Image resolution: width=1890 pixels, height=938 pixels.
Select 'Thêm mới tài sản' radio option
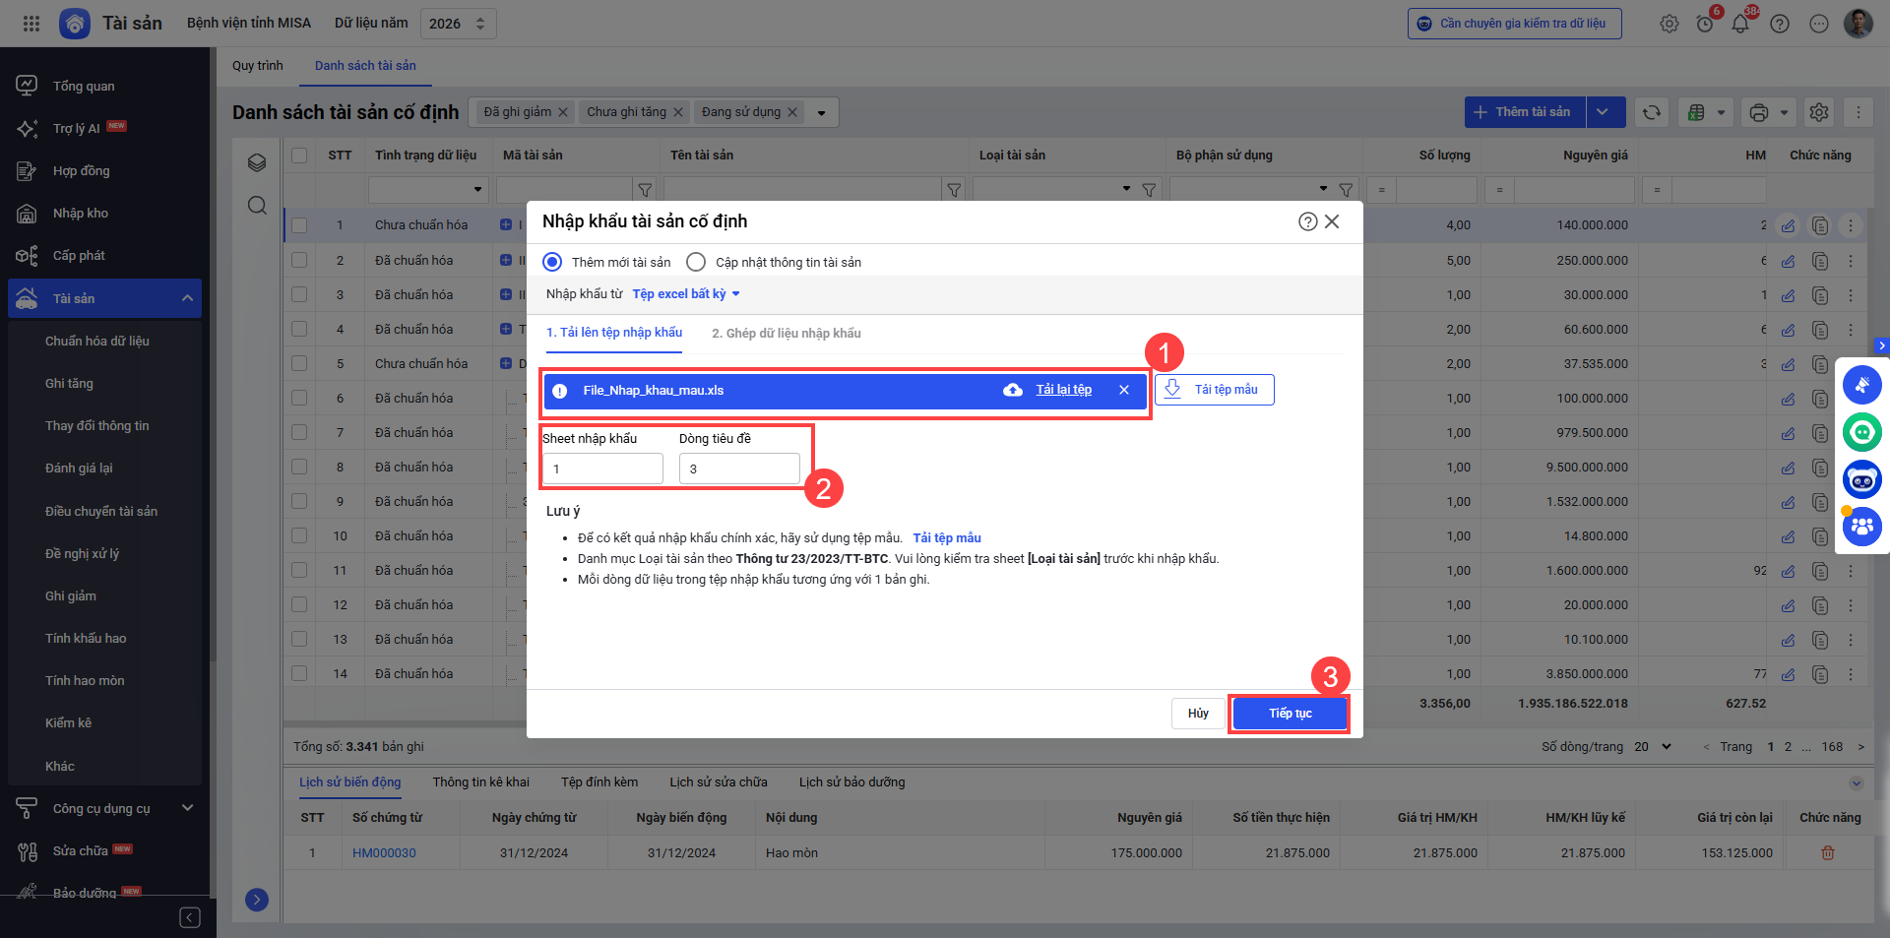point(553,262)
